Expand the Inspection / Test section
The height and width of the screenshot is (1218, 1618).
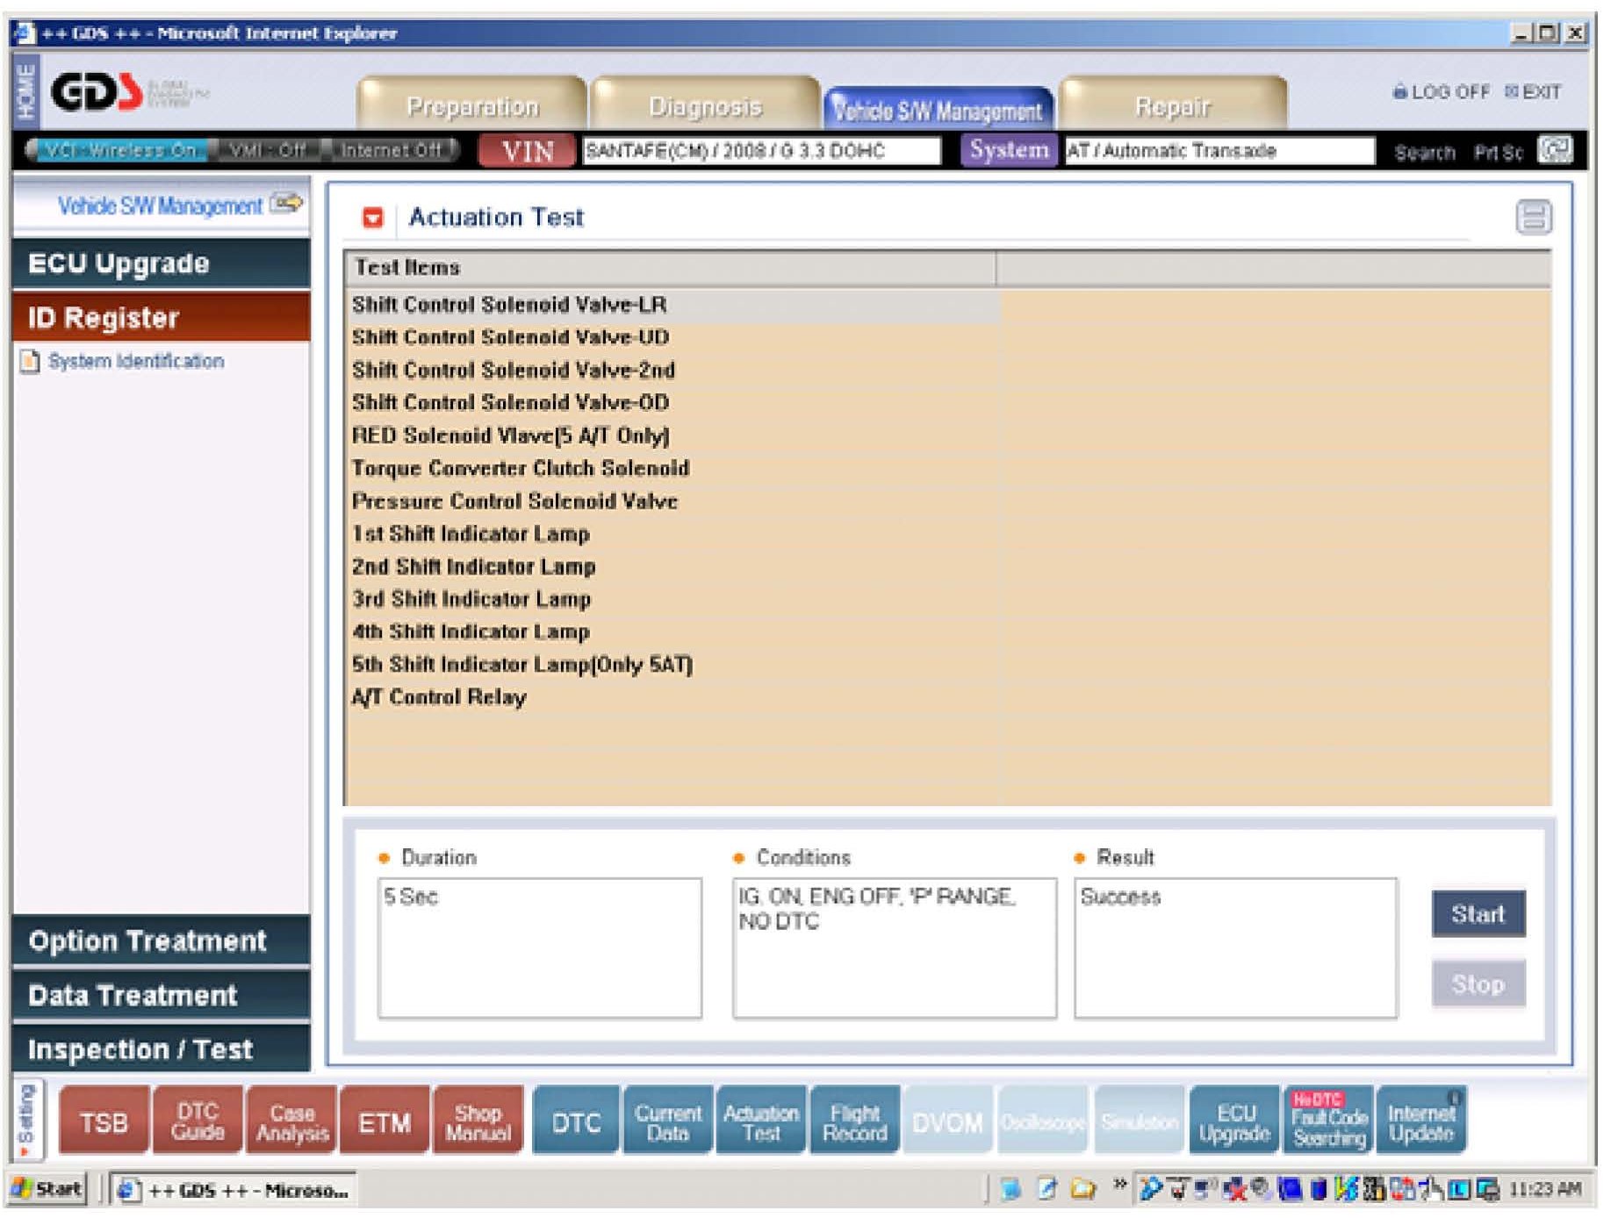coord(162,1049)
